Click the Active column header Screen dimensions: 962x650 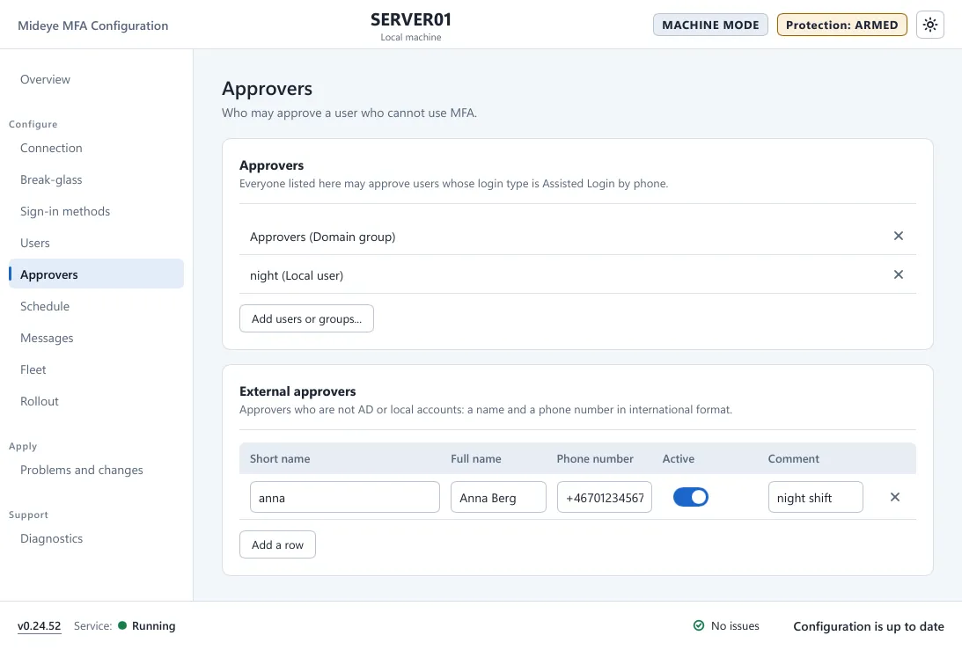(679, 458)
